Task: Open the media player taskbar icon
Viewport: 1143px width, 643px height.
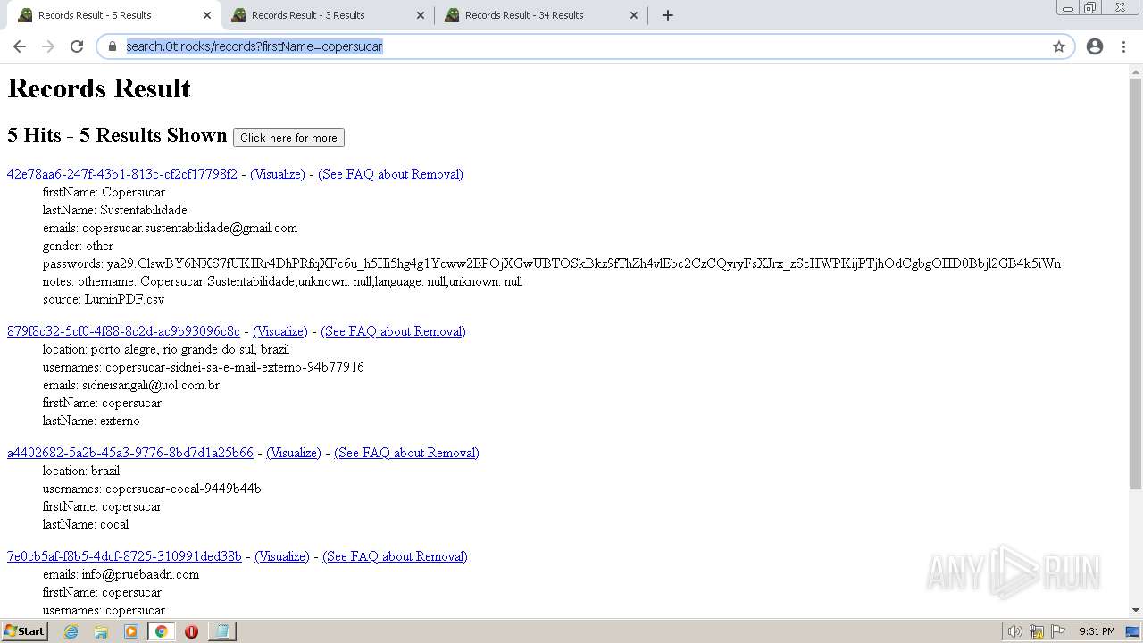Action: 131,631
